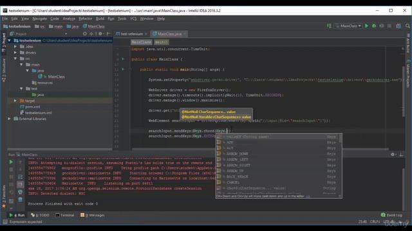The height and width of the screenshot is (231, 412).
Task: Click the grayed-out Stop icon in top toolbar
Action: pyautogui.click(x=389, y=26)
